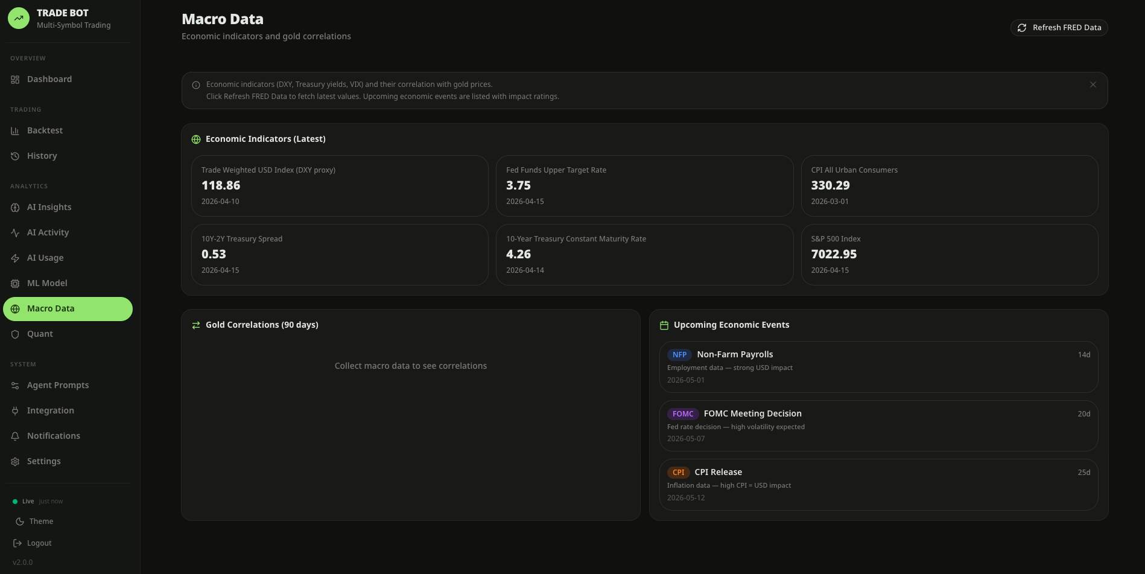Click the calendar icon beside Upcoming Economic Events

[664, 325]
